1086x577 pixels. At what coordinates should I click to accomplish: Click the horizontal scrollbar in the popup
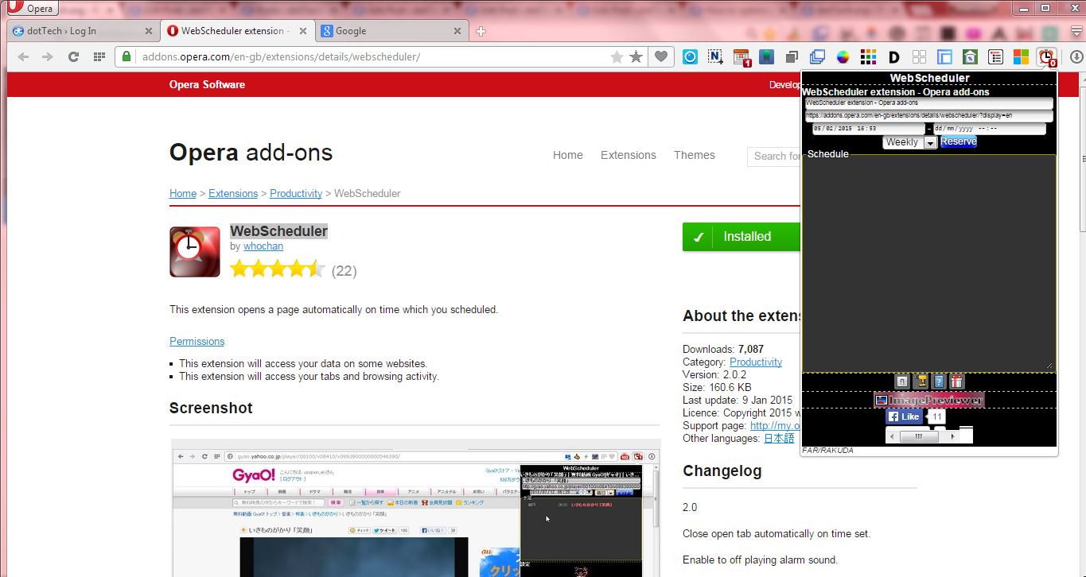(923, 436)
